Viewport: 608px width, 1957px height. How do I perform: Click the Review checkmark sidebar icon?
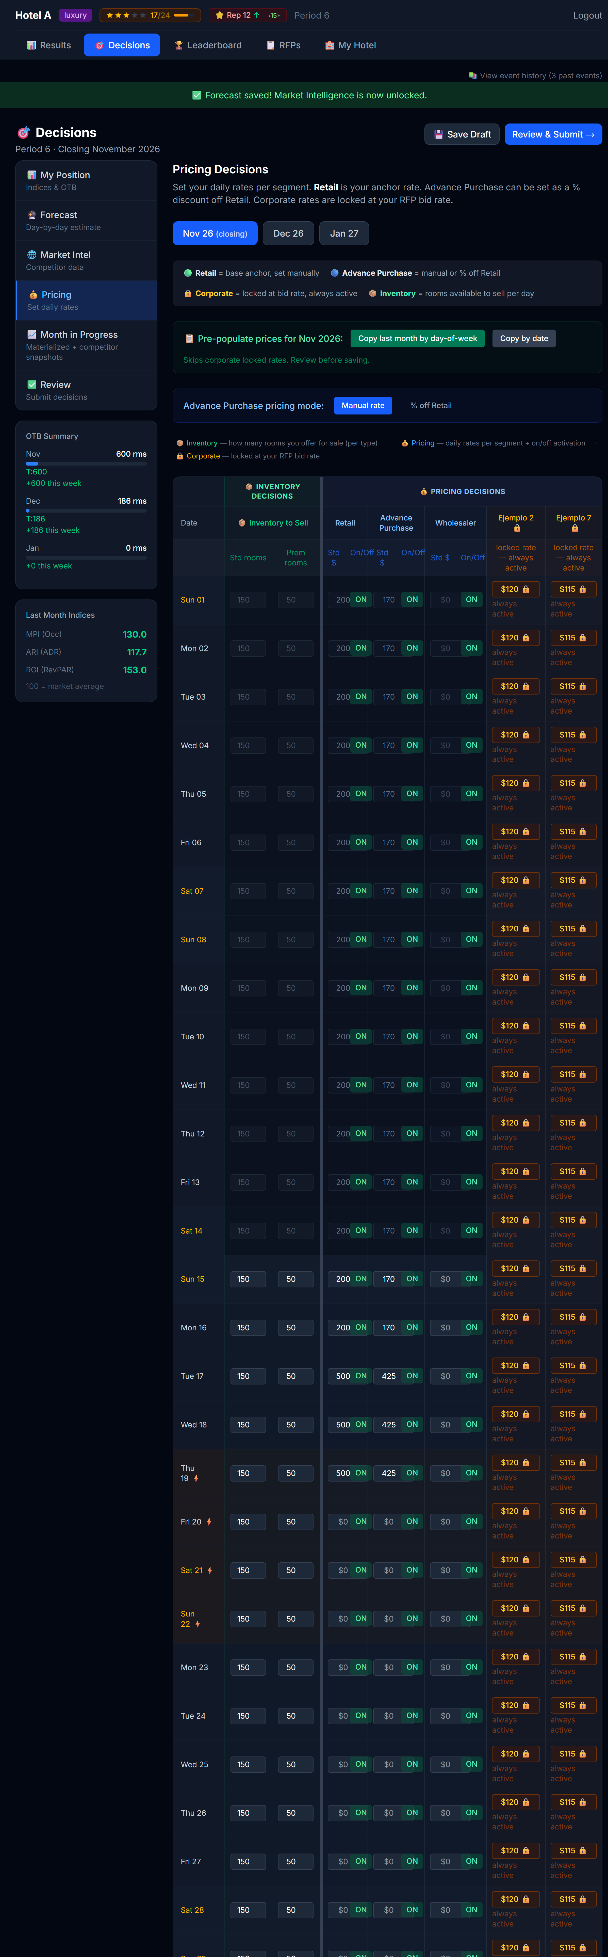[32, 385]
